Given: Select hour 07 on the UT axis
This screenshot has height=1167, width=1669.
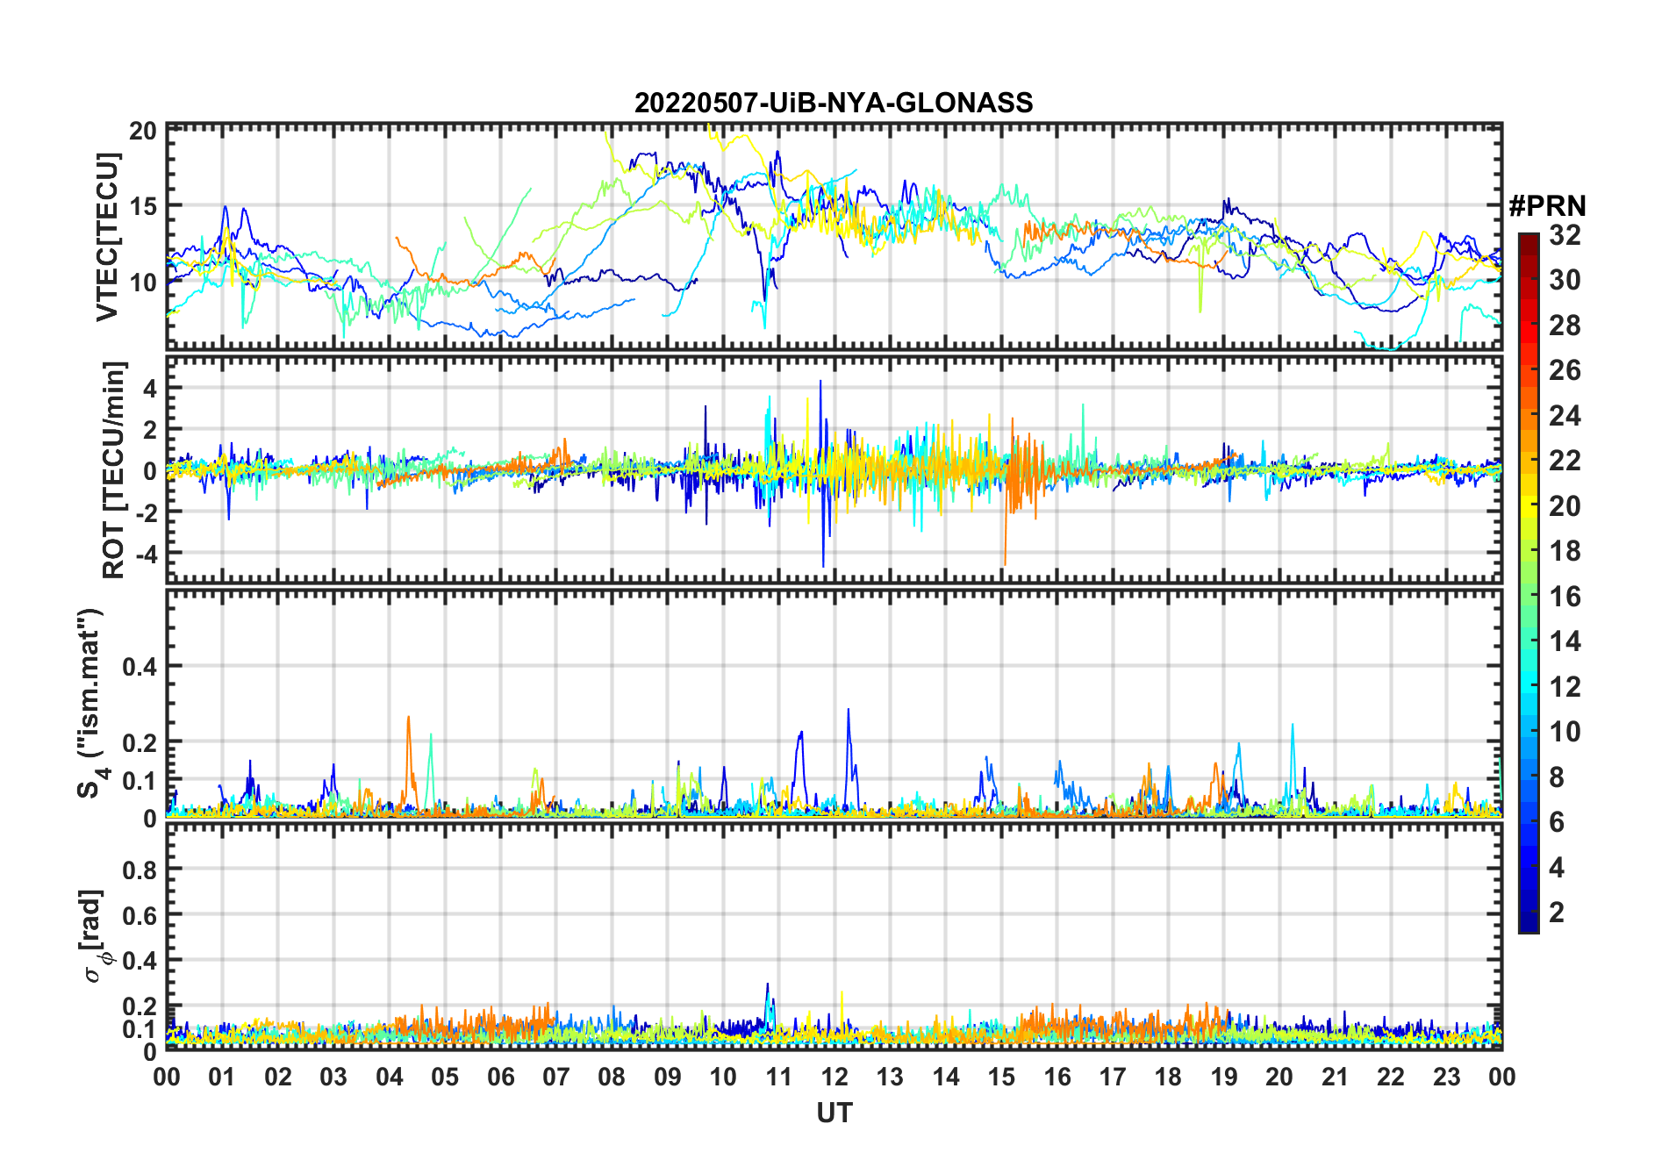Looking at the screenshot, I should tap(556, 1078).
